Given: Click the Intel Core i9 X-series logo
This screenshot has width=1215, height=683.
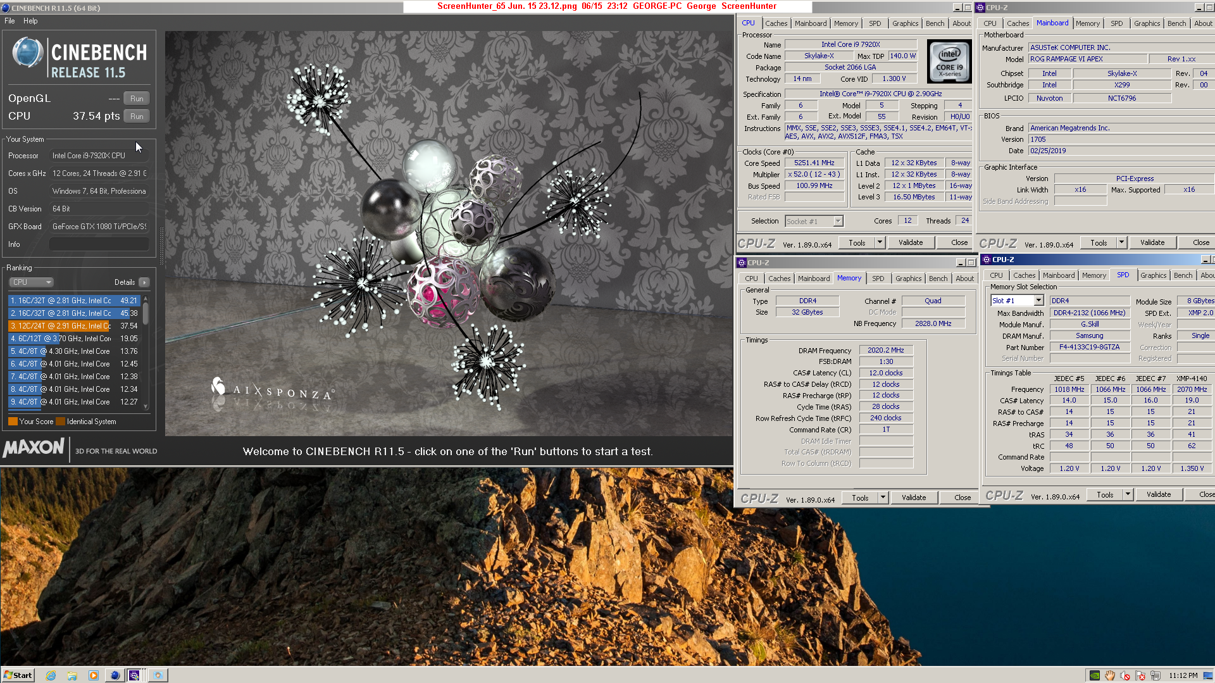Looking at the screenshot, I should [949, 62].
